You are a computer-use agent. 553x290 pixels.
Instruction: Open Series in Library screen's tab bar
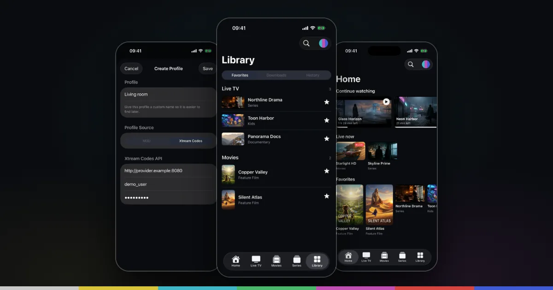(296, 261)
